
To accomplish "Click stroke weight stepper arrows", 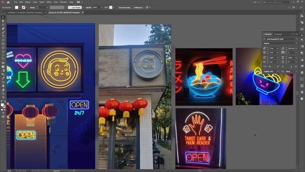I will click(38, 8).
